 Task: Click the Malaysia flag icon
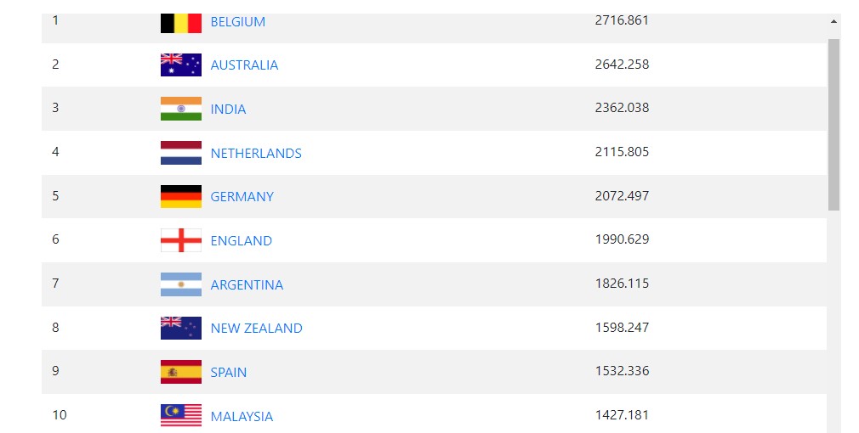[181, 415]
